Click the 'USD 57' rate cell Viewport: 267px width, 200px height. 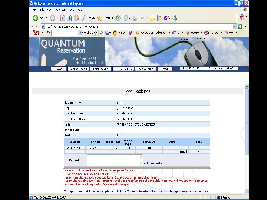[x=172, y=148]
